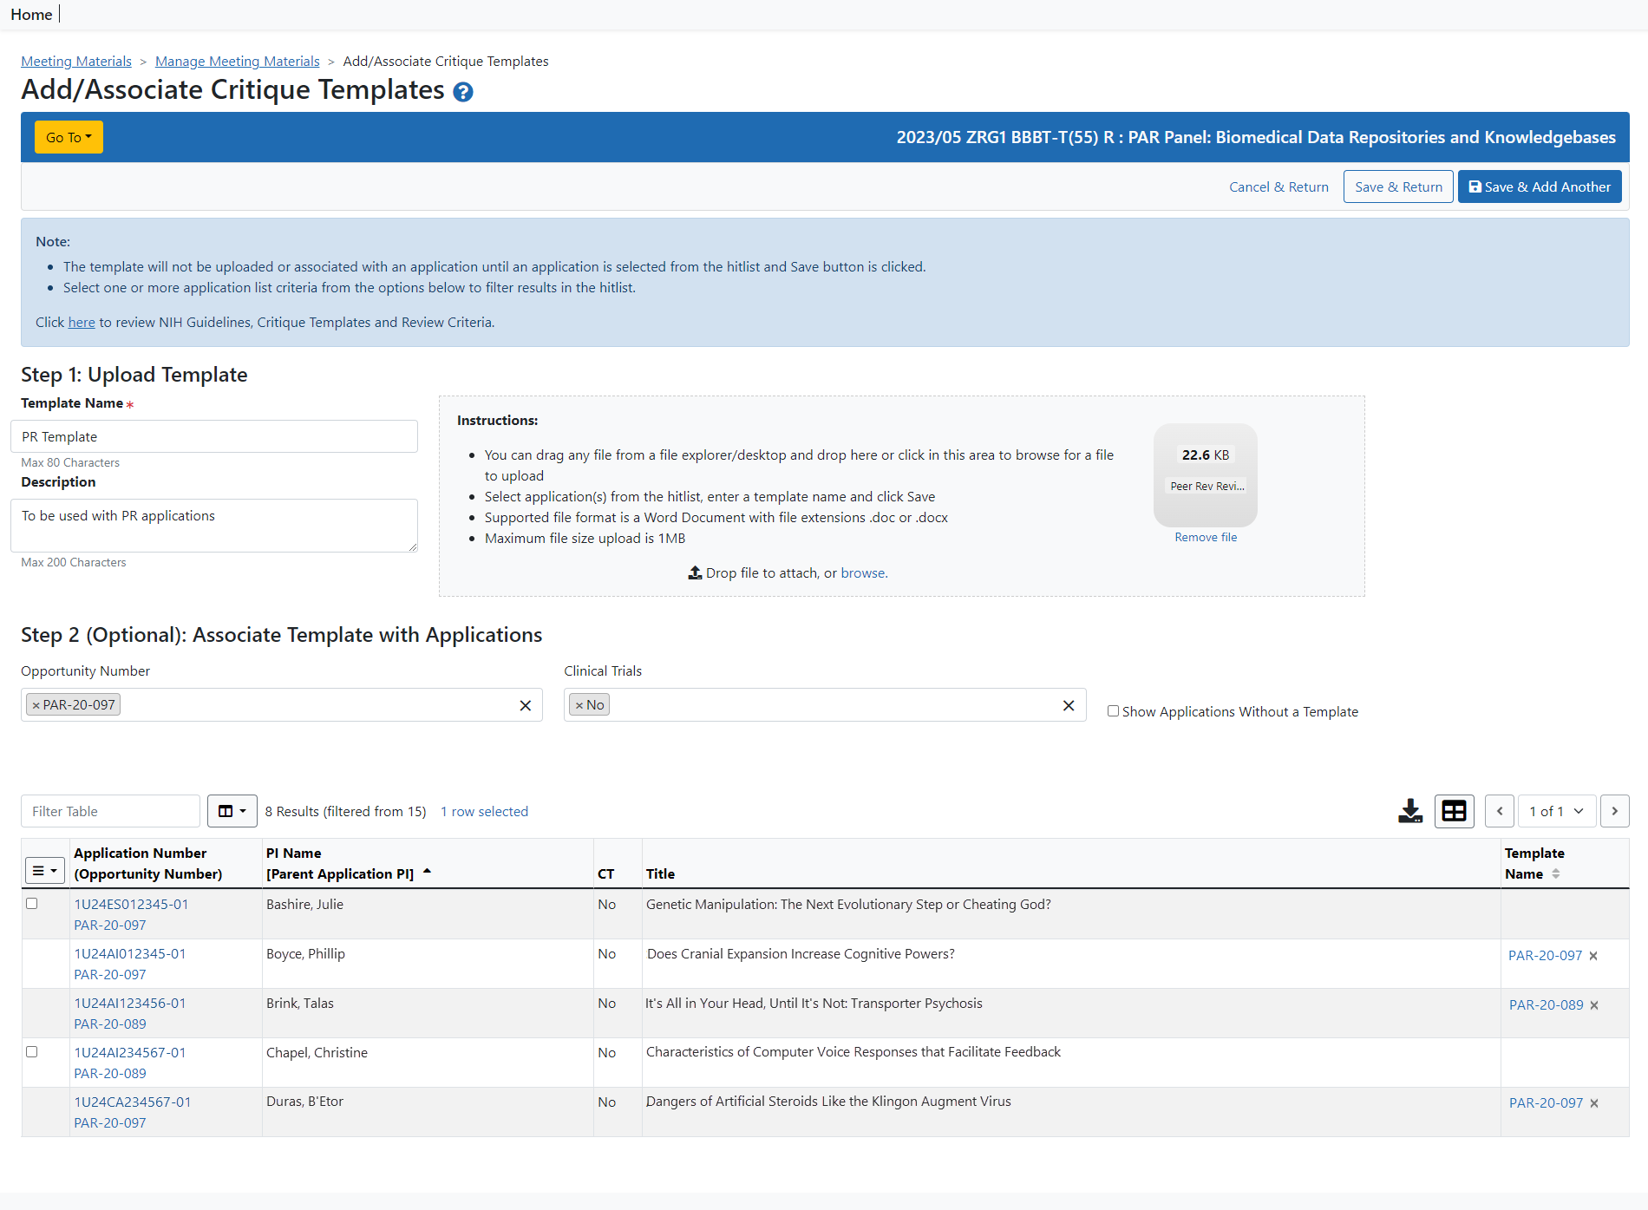Click the 1 row selected link
1648x1210 pixels.
point(484,812)
